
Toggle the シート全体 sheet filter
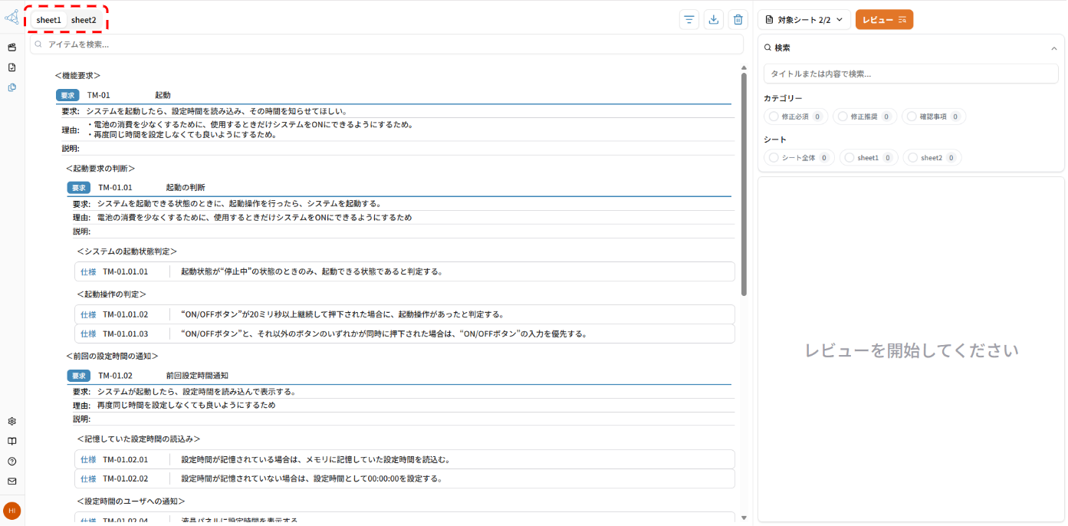[799, 157]
